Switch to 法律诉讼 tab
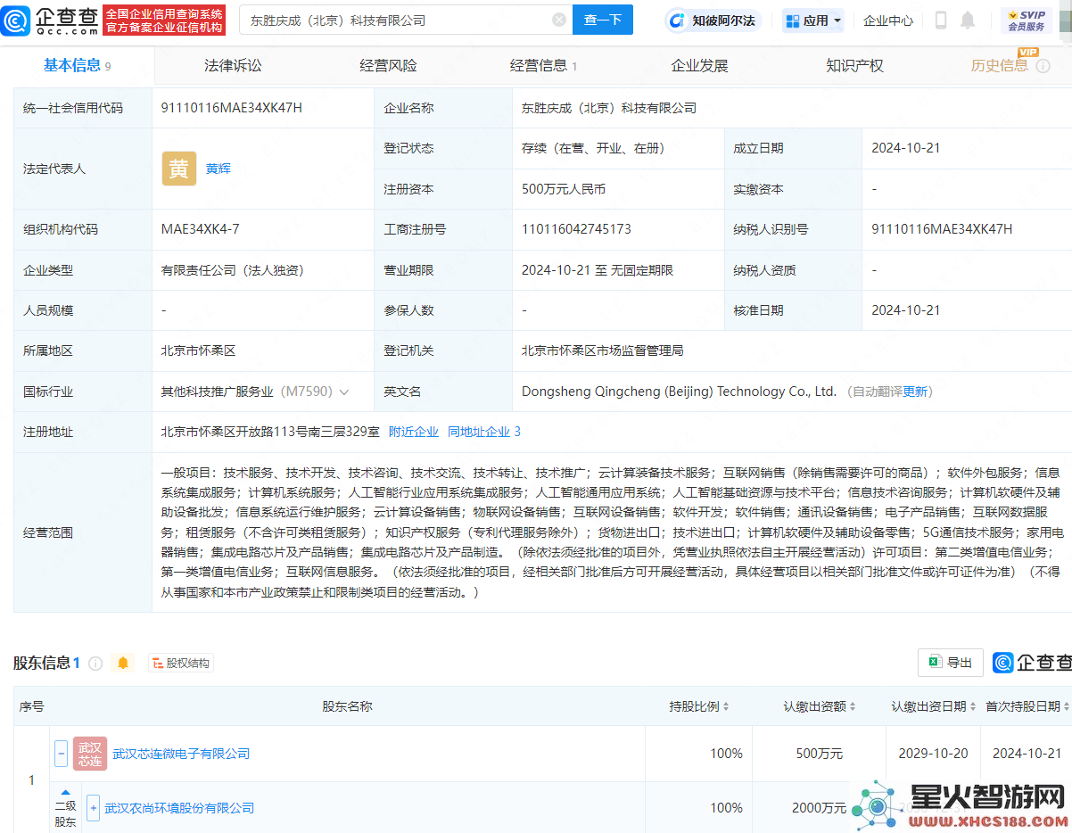1072x833 pixels. coord(233,65)
